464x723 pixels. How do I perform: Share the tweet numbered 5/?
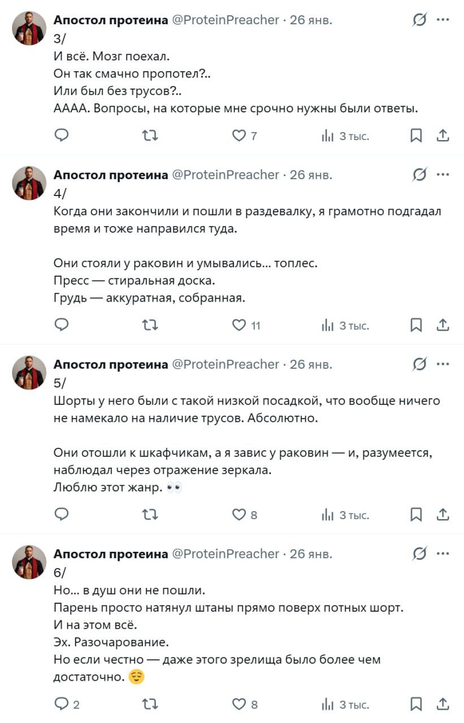[x=444, y=515]
